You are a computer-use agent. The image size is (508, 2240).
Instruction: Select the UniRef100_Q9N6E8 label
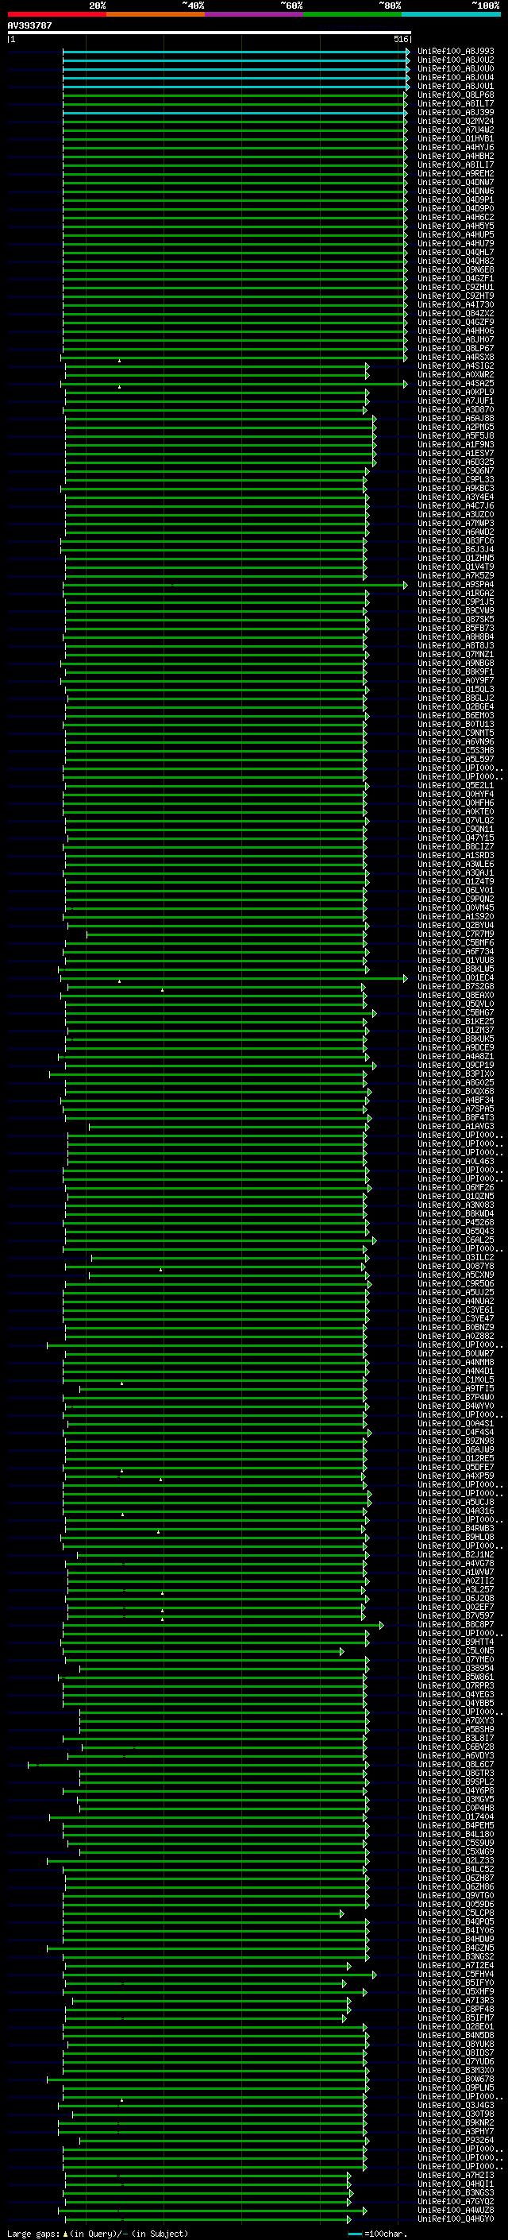click(x=456, y=269)
